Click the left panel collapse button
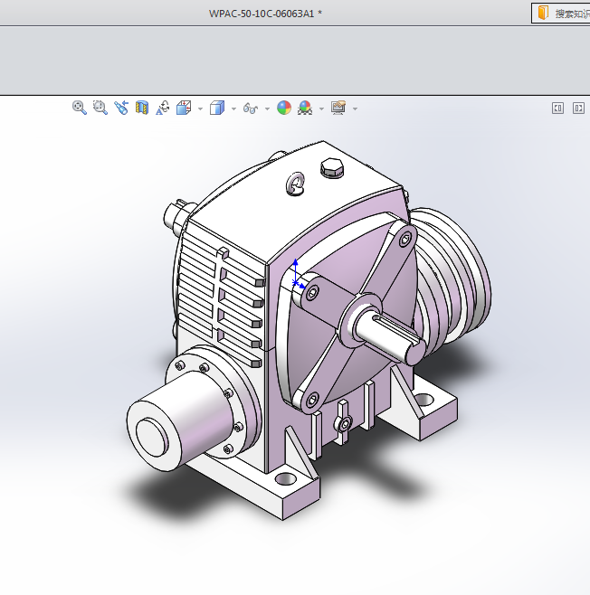Screen dimensions: 590x595 coord(557,109)
